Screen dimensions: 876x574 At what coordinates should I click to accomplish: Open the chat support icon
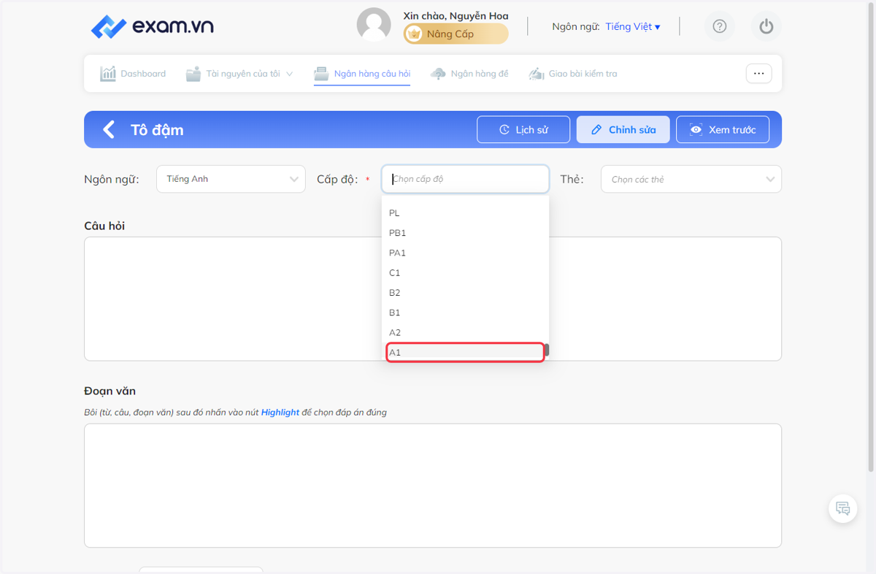(843, 508)
